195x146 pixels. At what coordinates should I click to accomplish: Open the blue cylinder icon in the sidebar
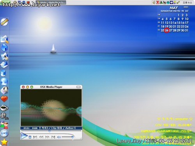pos(3,73)
